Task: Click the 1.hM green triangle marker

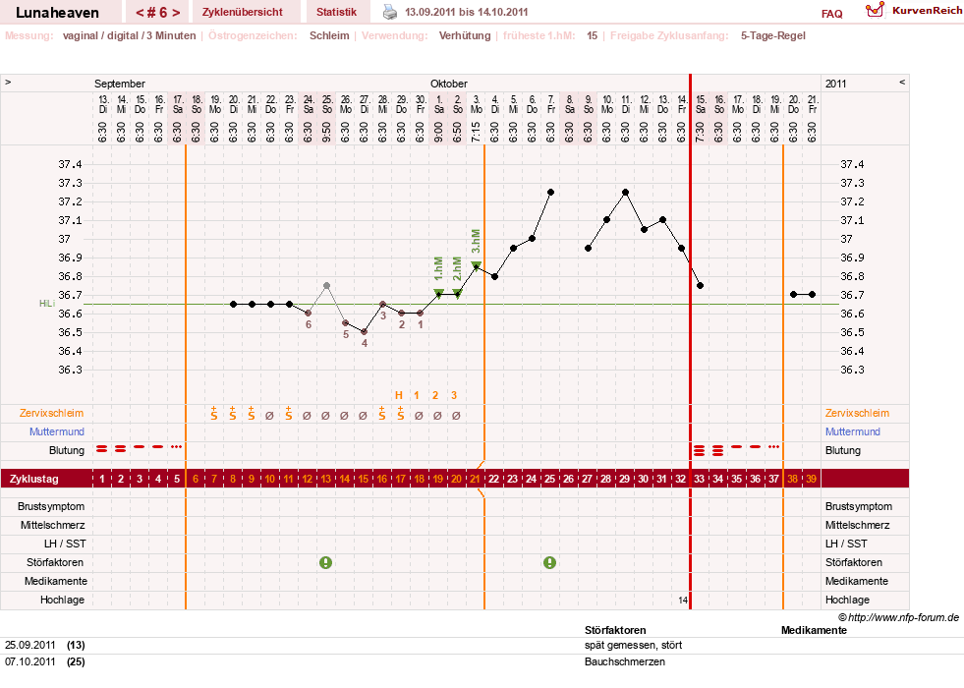Action: (438, 293)
